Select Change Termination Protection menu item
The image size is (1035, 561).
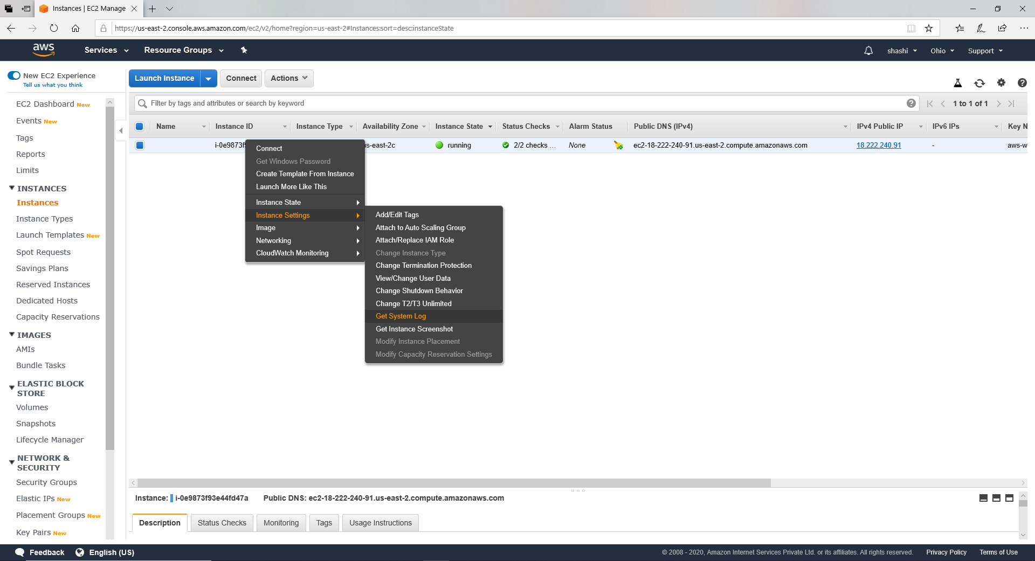tap(423, 265)
